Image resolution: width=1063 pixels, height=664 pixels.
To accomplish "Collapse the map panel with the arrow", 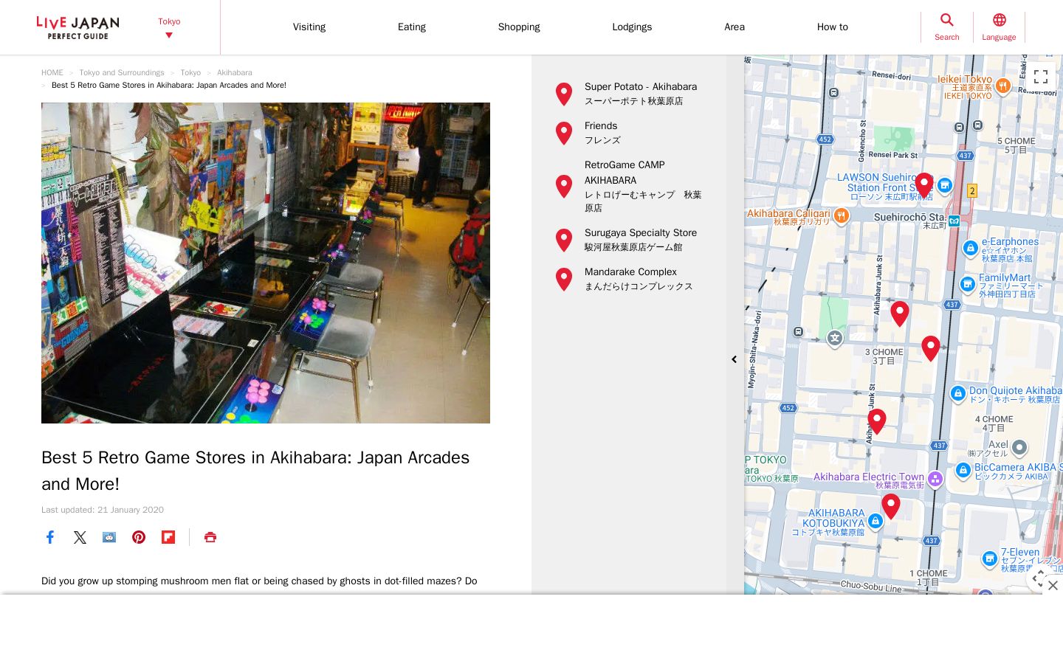I will (735, 359).
